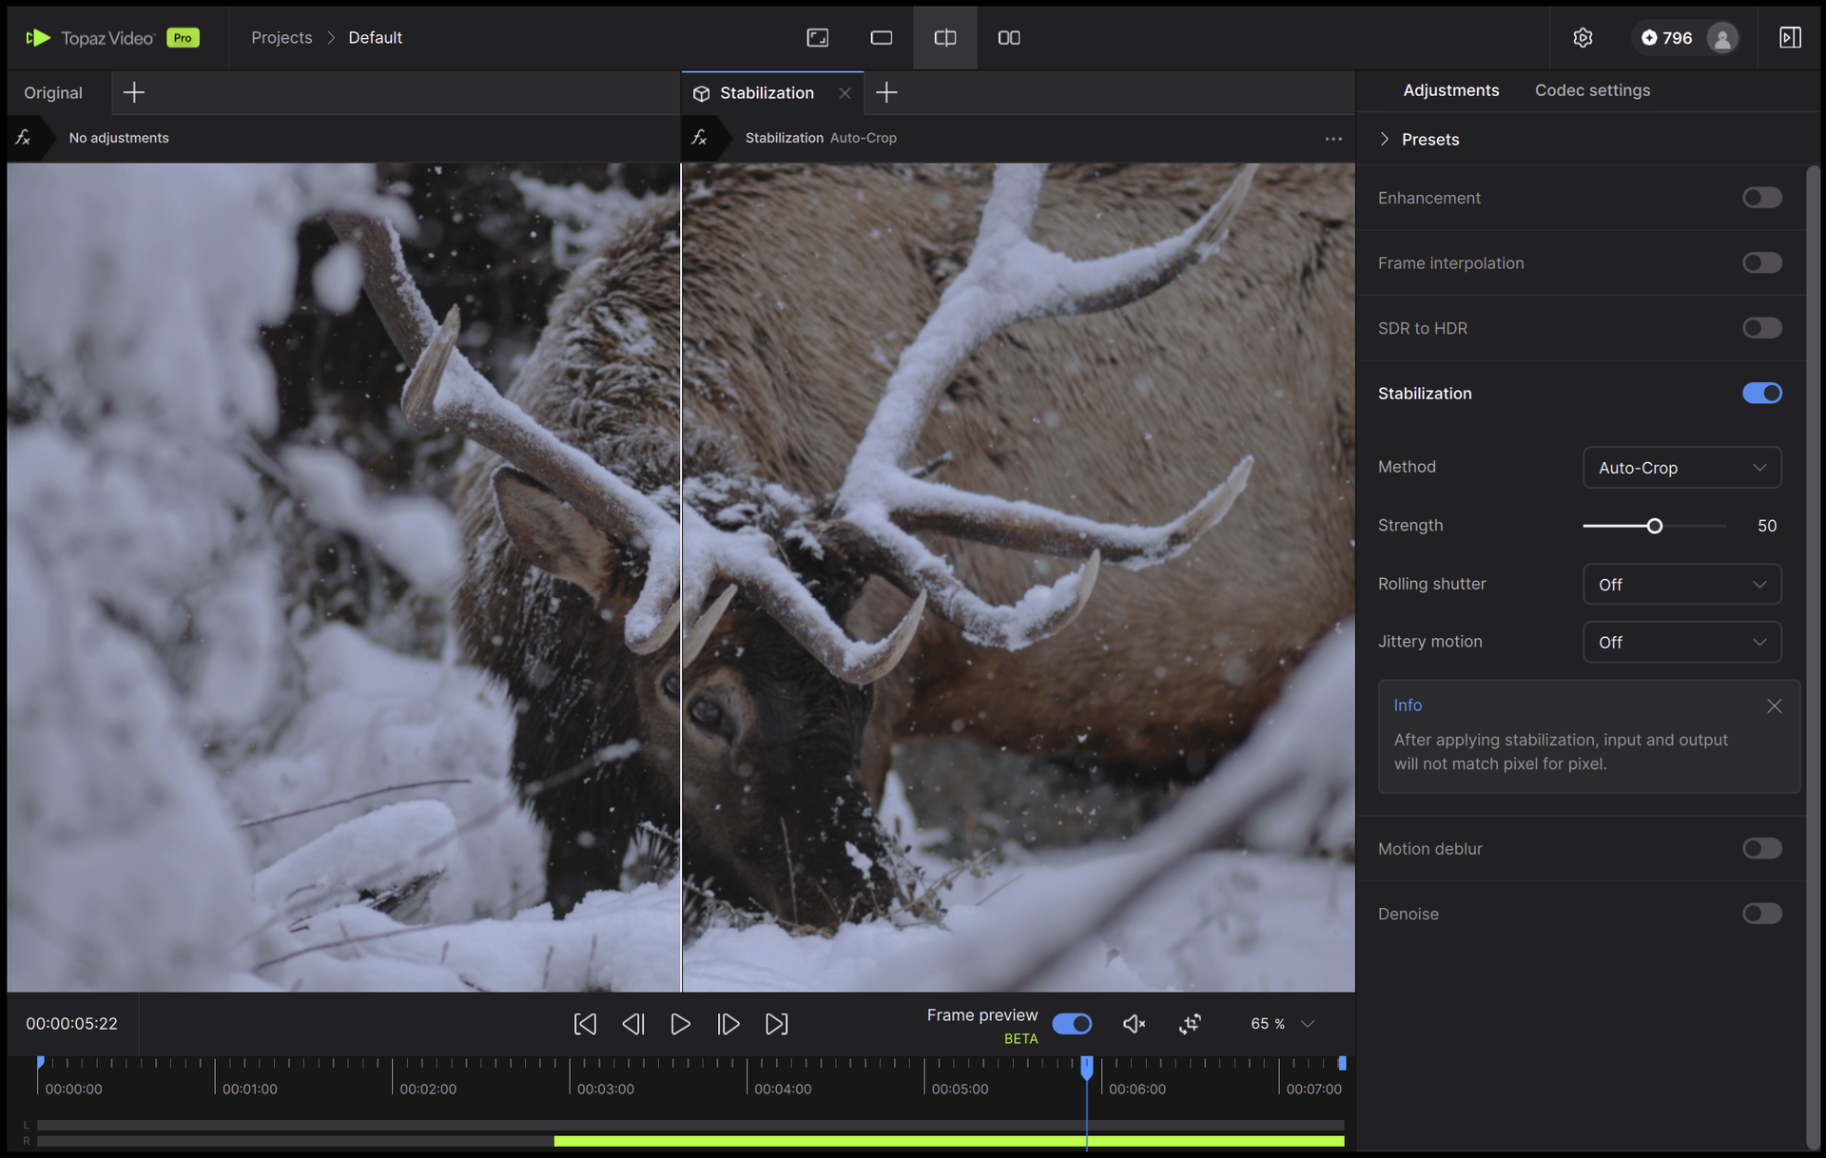This screenshot has width=1826, height=1158.
Task: Open settings gear icon in header
Action: point(1583,38)
